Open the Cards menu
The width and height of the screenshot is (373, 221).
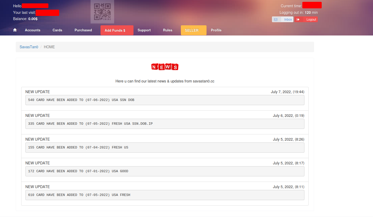pos(57,30)
